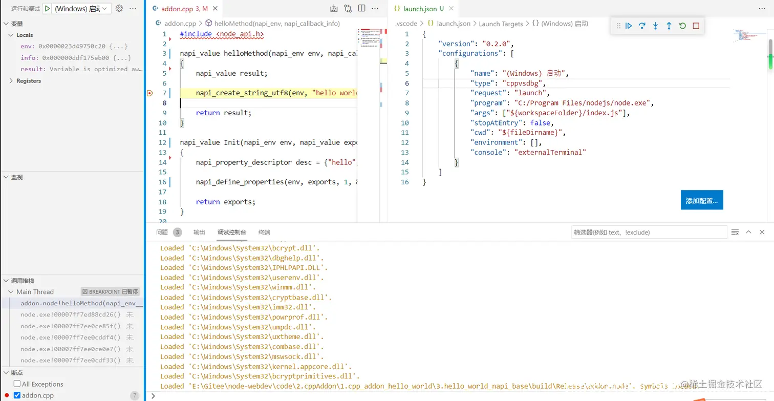Image resolution: width=774 pixels, height=401 pixels.
Task: Click the "cppvsdbg" type value on line 6
Action: click(521, 83)
